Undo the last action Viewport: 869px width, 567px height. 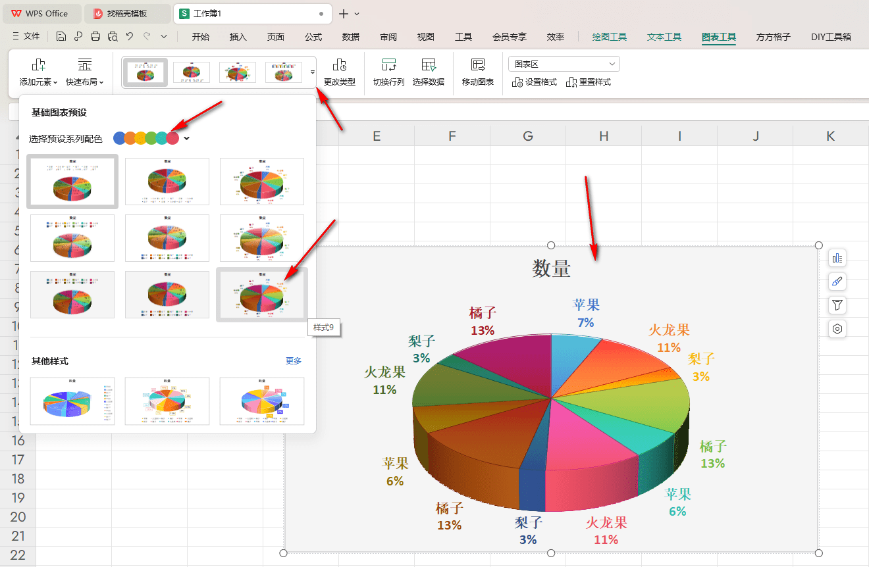[130, 37]
